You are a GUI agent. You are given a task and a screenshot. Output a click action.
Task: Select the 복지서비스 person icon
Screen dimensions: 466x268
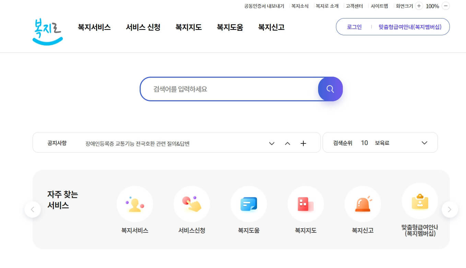pyautogui.click(x=135, y=204)
